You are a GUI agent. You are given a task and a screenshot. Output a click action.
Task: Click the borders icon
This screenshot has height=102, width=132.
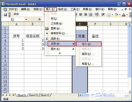pyautogui.click(x=109, y=15)
